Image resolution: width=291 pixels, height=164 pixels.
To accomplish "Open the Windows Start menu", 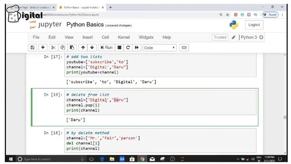I will tap(11, 159).
